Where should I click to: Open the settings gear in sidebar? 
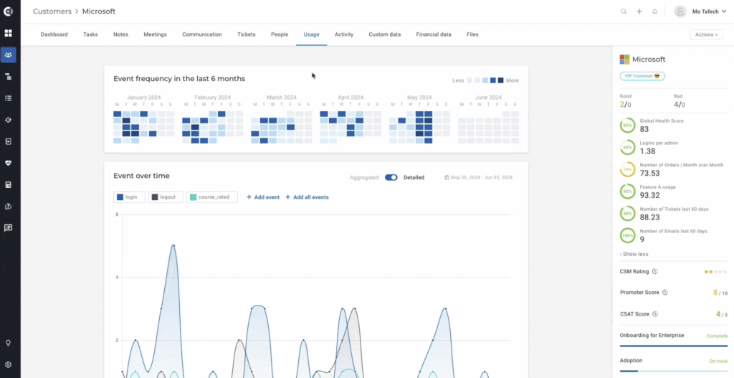(x=8, y=364)
